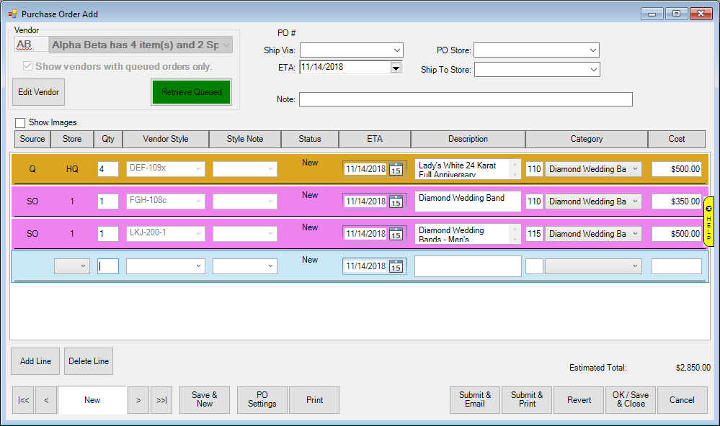This screenshot has height=426, width=720.
Task: Click the PO Settings button
Action: (x=262, y=399)
